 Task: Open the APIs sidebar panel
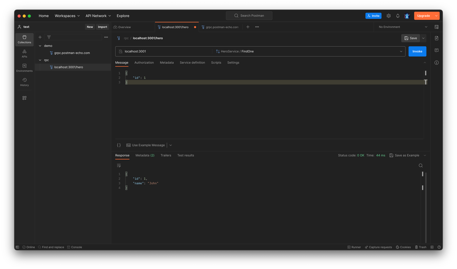pos(24,54)
